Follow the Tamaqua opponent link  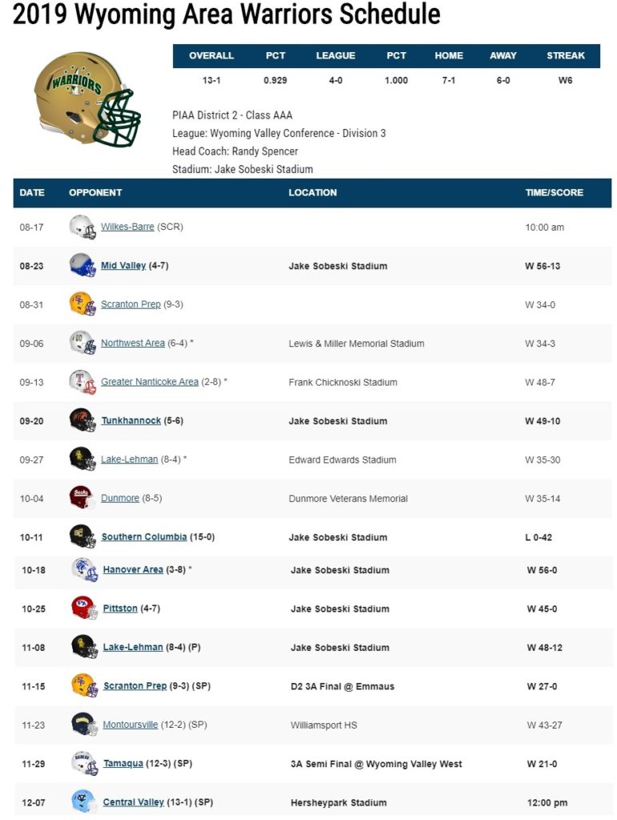tap(122, 763)
